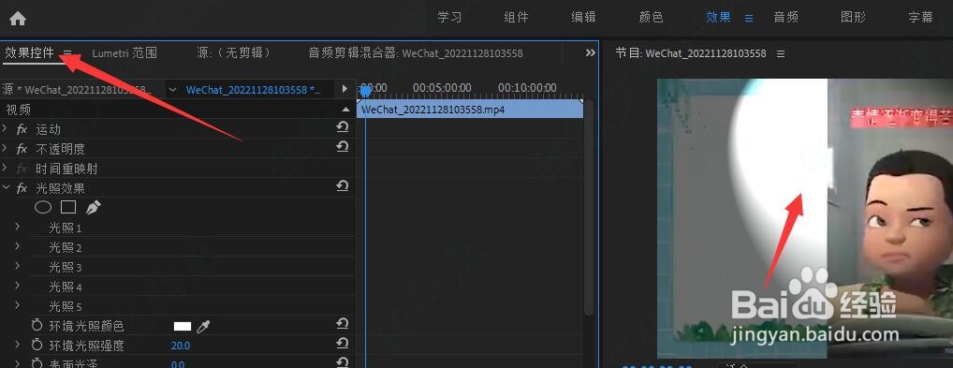Switch to the 编辑 workspace
This screenshot has height=368, width=953.
tap(583, 17)
